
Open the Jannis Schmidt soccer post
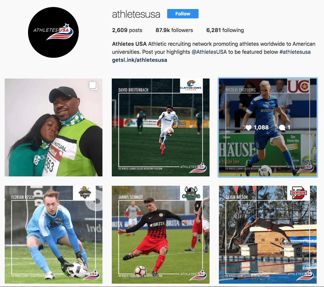point(160,235)
